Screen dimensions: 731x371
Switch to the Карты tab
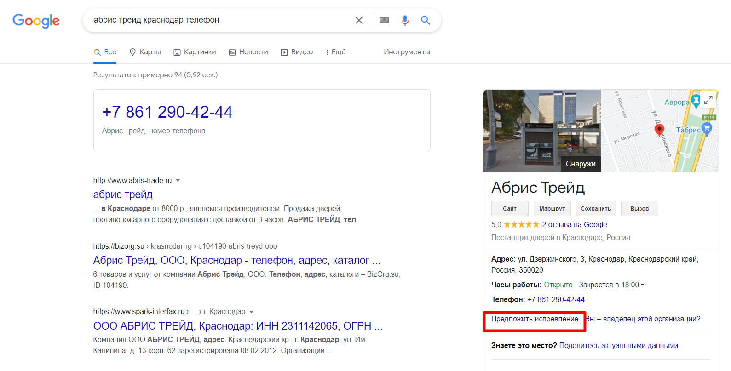(x=145, y=52)
